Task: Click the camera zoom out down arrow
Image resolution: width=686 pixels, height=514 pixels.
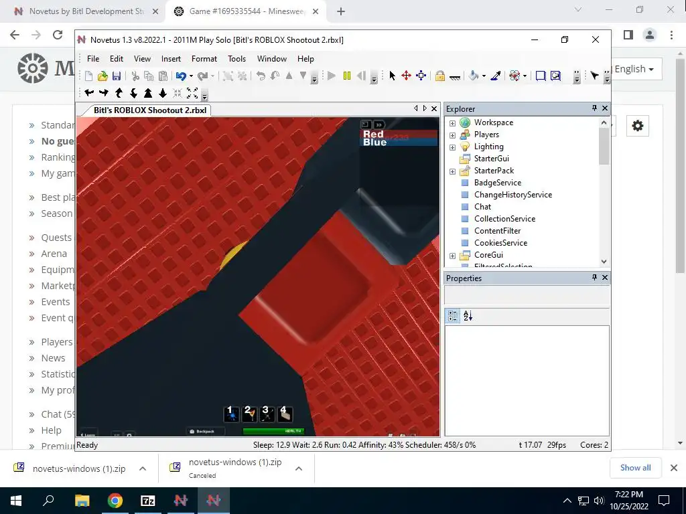Action: tap(163, 92)
